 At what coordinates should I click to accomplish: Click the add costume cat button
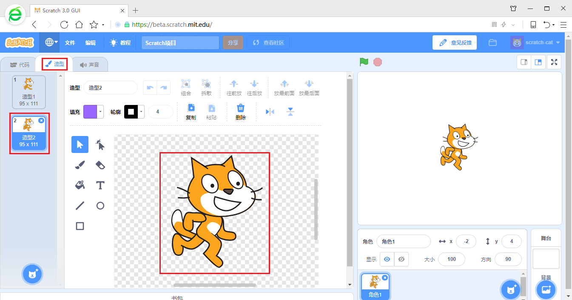(x=32, y=274)
